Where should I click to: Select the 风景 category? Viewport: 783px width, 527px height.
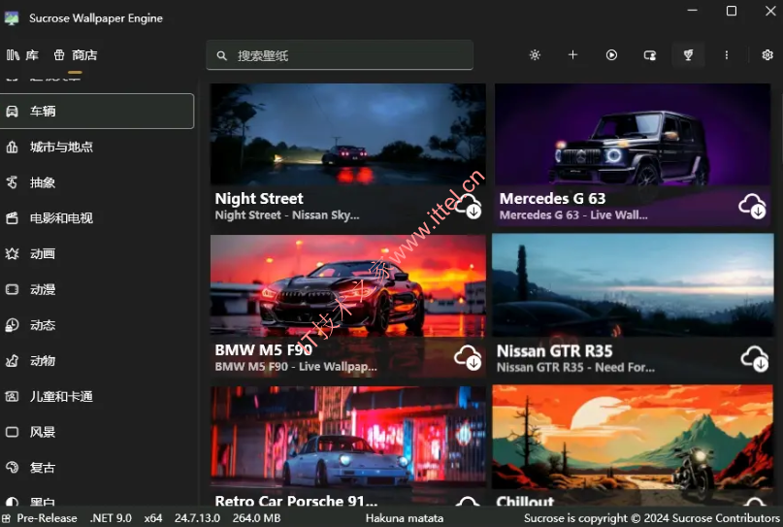(x=97, y=432)
